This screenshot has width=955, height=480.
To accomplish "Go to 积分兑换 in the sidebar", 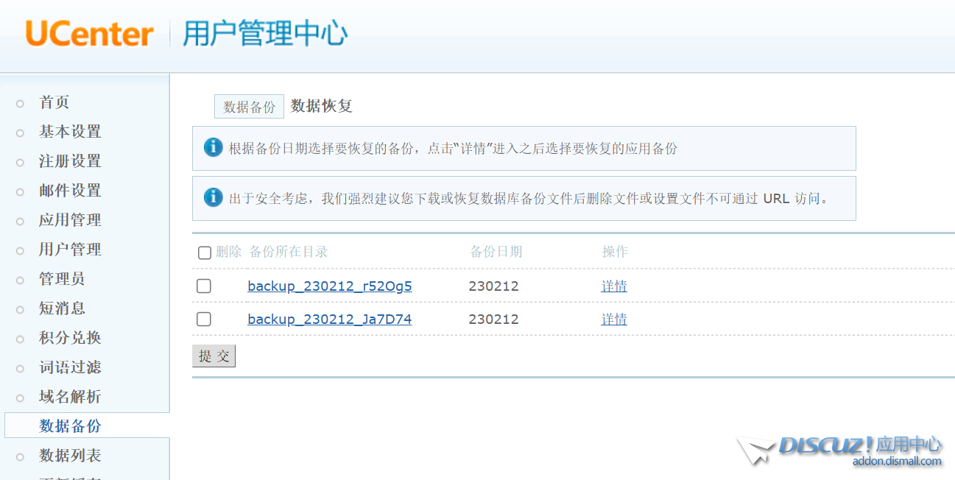I will pyautogui.click(x=70, y=338).
